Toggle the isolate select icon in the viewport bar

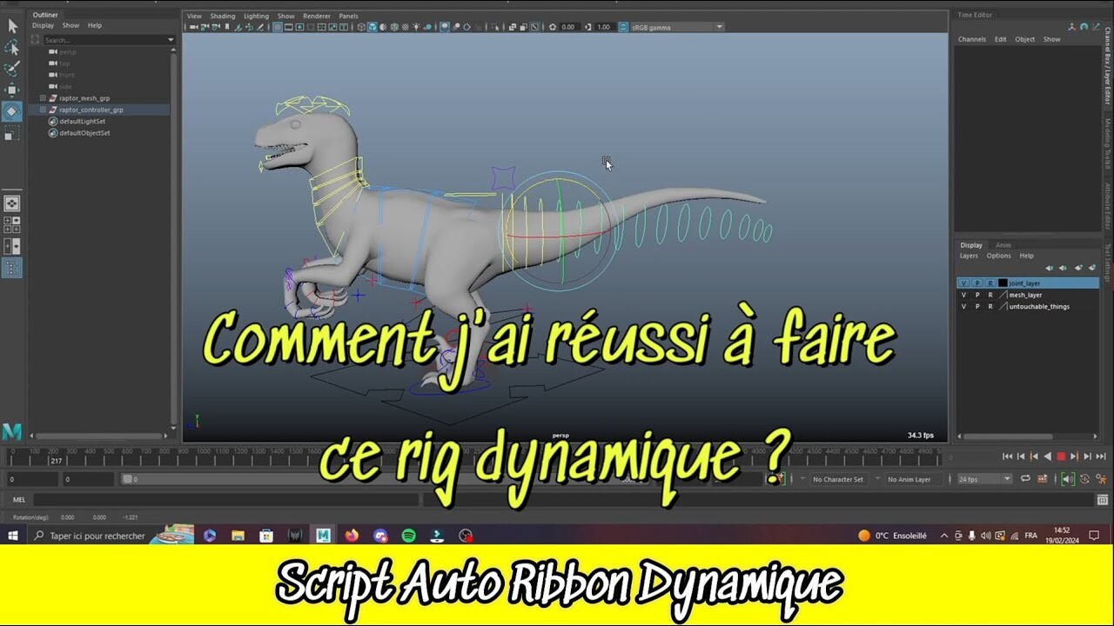pos(496,27)
